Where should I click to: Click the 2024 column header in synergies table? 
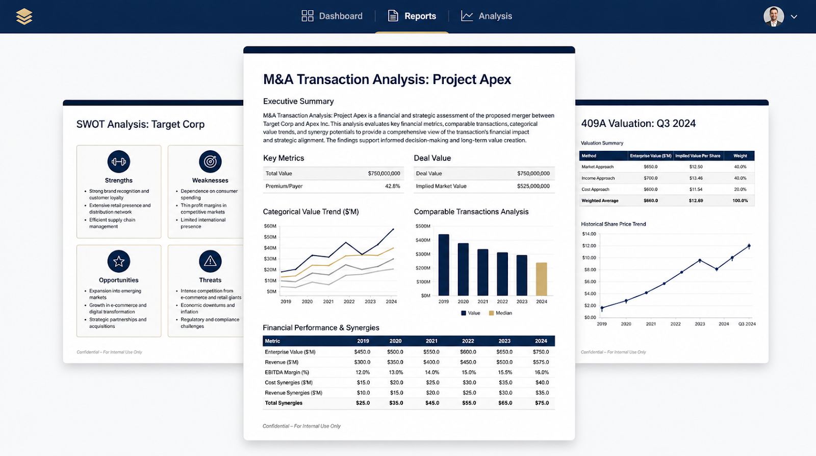pyautogui.click(x=541, y=341)
